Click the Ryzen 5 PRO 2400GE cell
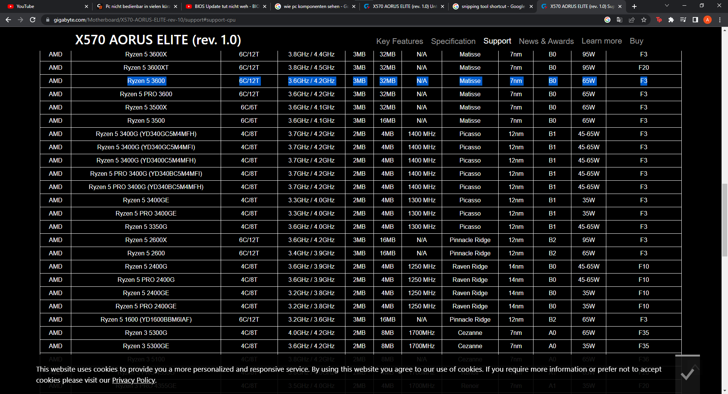 (x=146, y=306)
